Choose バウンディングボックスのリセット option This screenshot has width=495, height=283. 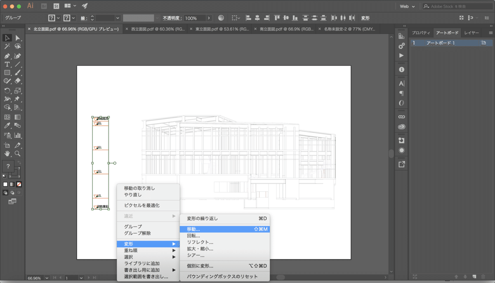225,276
